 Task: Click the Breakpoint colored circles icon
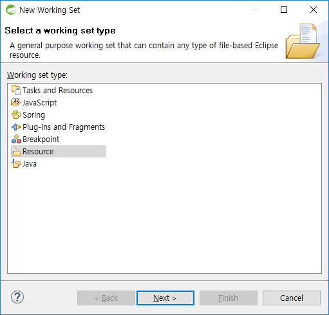pyautogui.click(x=16, y=139)
